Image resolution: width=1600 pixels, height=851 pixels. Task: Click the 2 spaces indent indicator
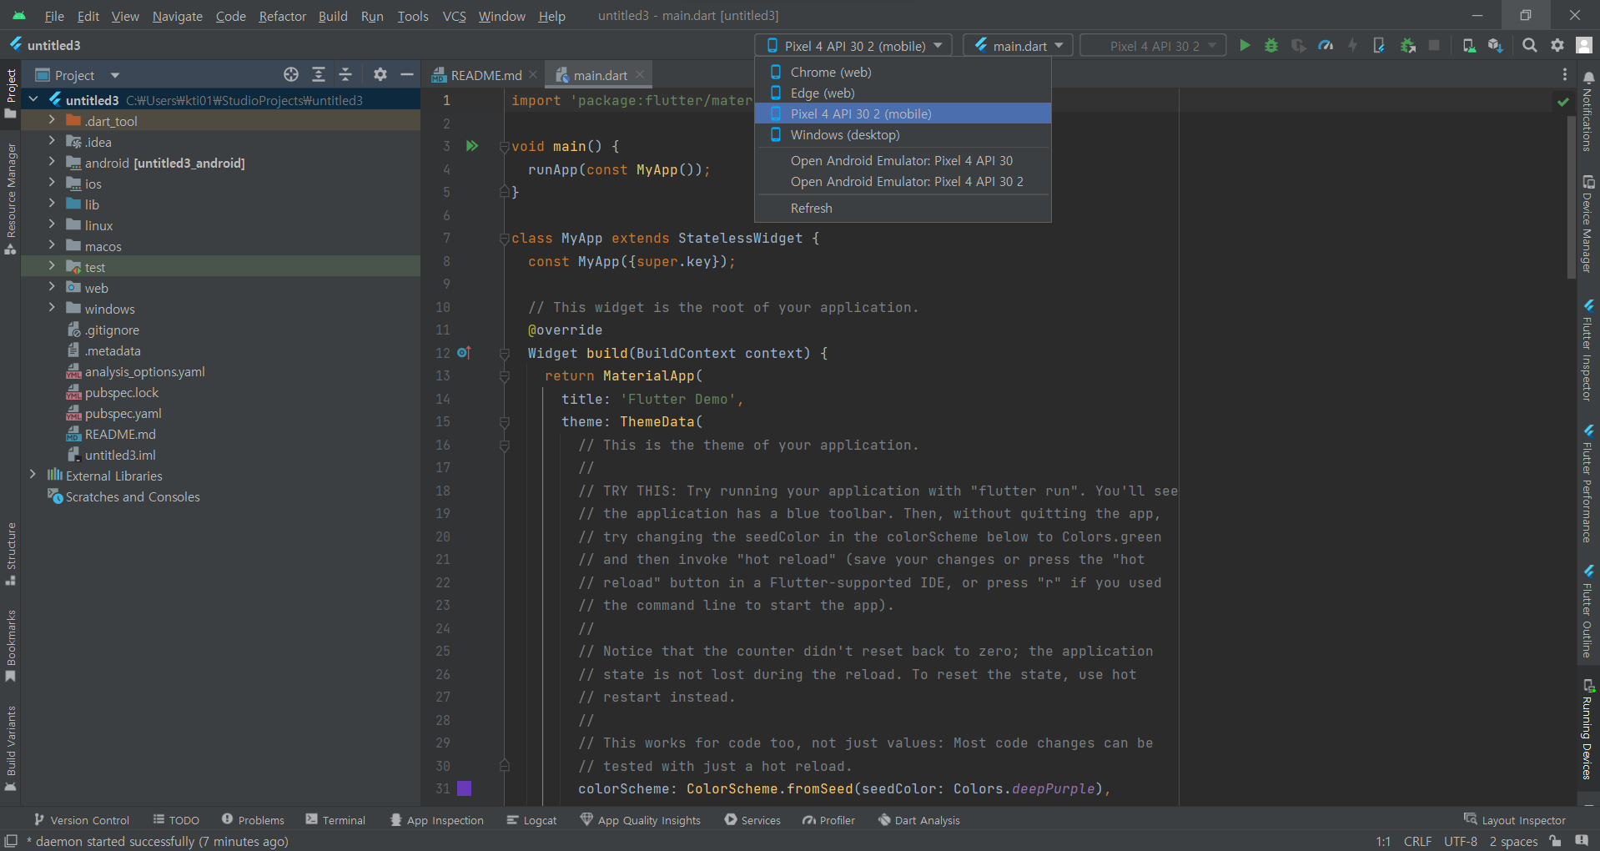(x=1513, y=841)
